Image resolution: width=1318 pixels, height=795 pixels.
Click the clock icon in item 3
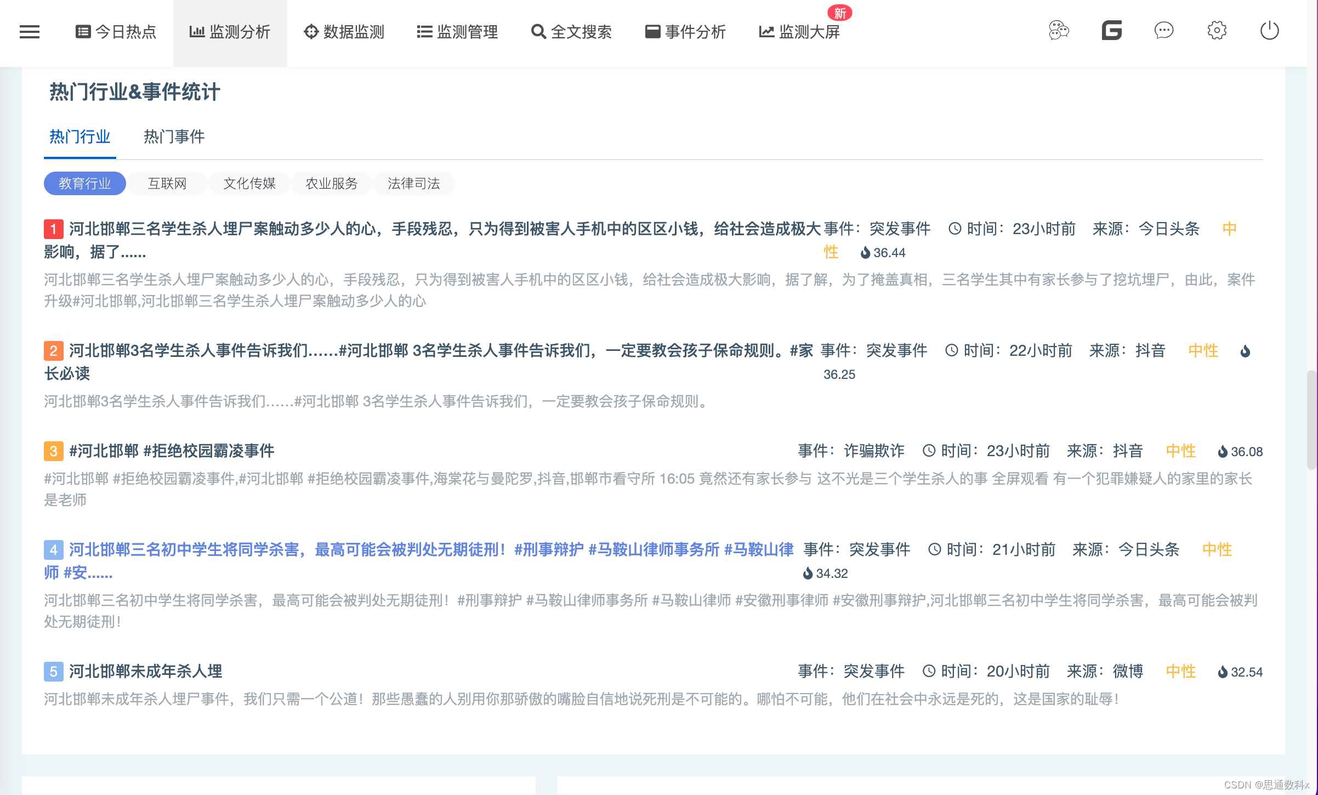(929, 451)
